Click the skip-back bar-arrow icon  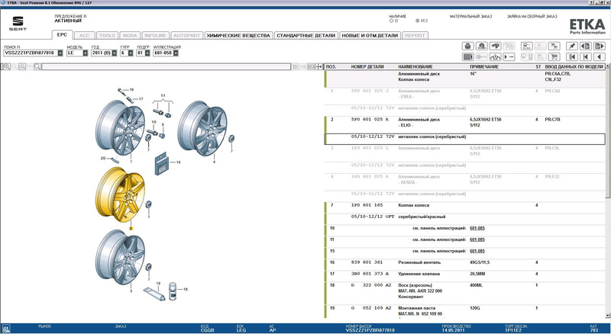(x=585, y=57)
